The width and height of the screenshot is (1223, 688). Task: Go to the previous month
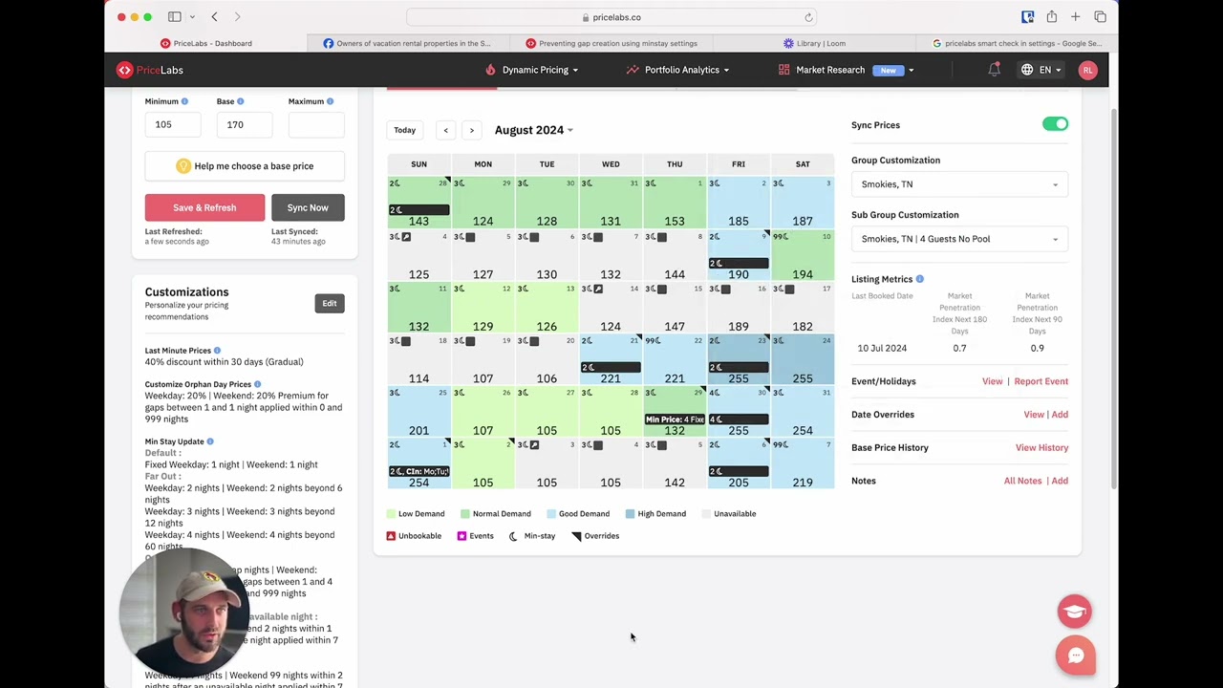[445, 130]
